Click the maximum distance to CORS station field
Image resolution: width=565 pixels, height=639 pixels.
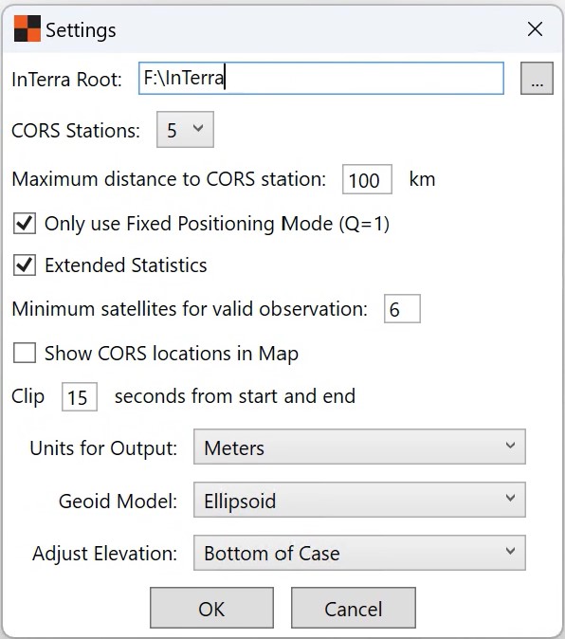coord(367,179)
